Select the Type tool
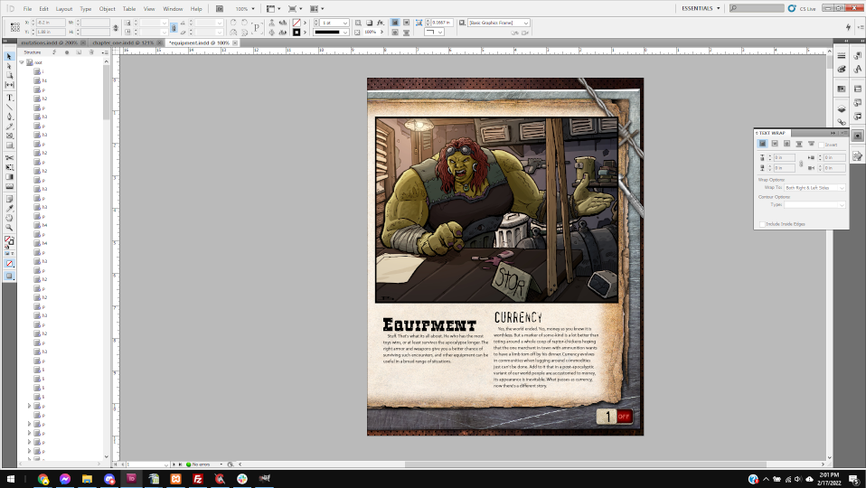 [x=10, y=97]
